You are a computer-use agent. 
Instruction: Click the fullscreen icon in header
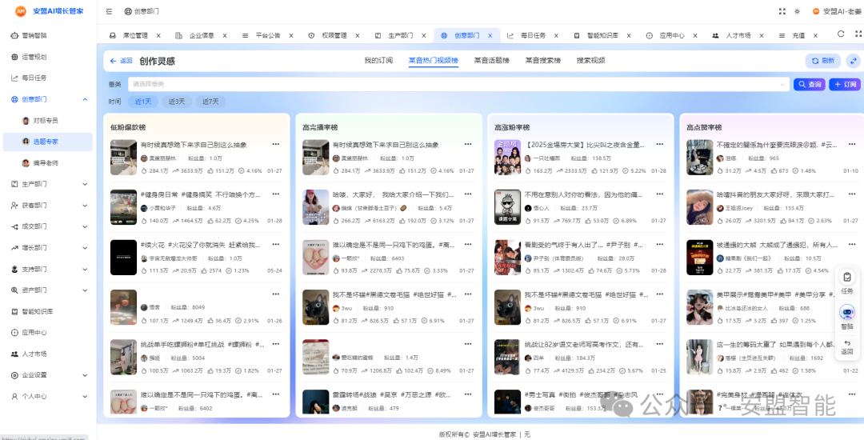[782, 11]
